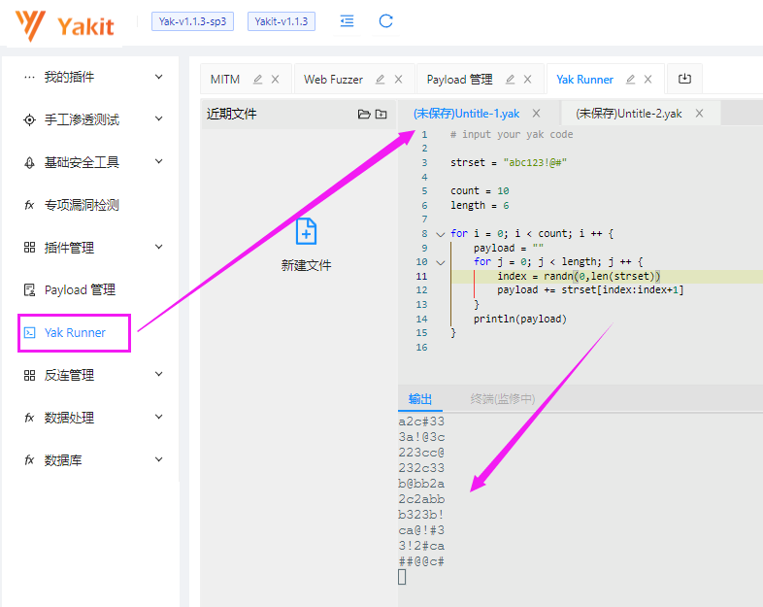Expand the 我的插件 menu chevron
The image size is (763, 607).
[x=158, y=77]
